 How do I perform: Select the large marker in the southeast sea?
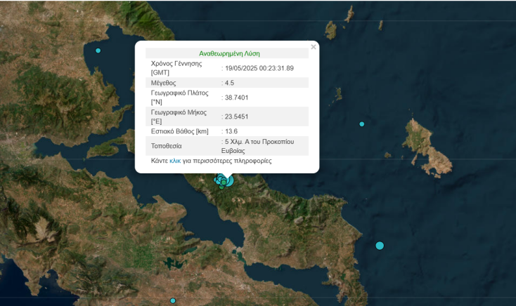tap(380, 246)
